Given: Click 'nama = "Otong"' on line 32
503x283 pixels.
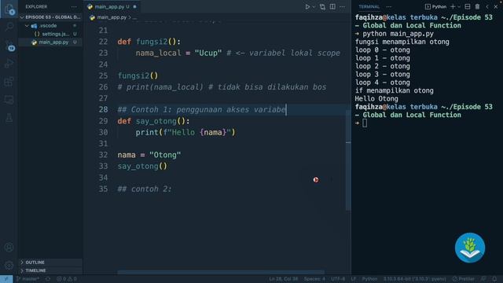Looking at the screenshot, I should pos(149,155).
